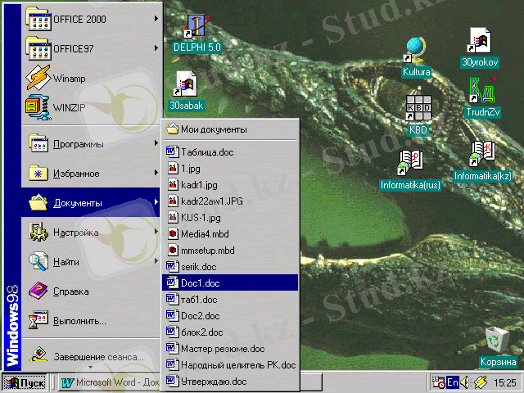Image resolution: width=524 pixels, height=393 pixels.
Task: Open Народный целитель РК.doc
Action: (x=230, y=365)
